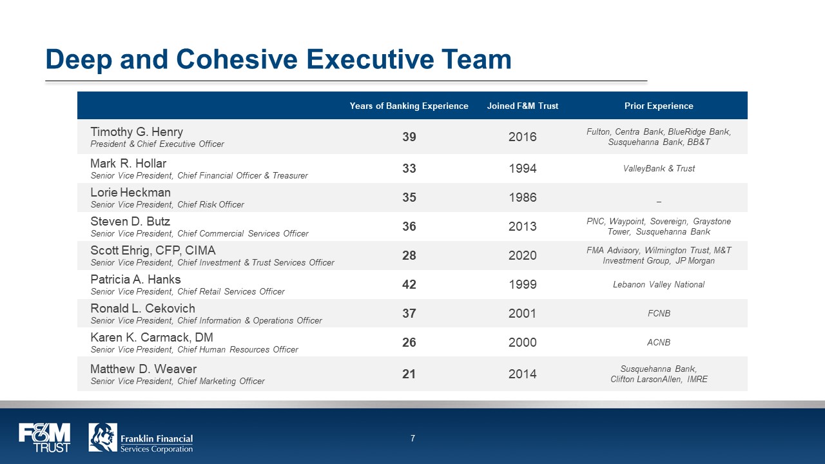The height and width of the screenshot is (464, 825).
Task: Select the name 'Timothy G. Henry'
Action: tap(137, 132)
